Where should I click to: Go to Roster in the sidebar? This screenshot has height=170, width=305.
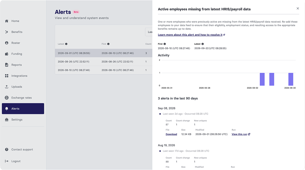tap(16, 43)
